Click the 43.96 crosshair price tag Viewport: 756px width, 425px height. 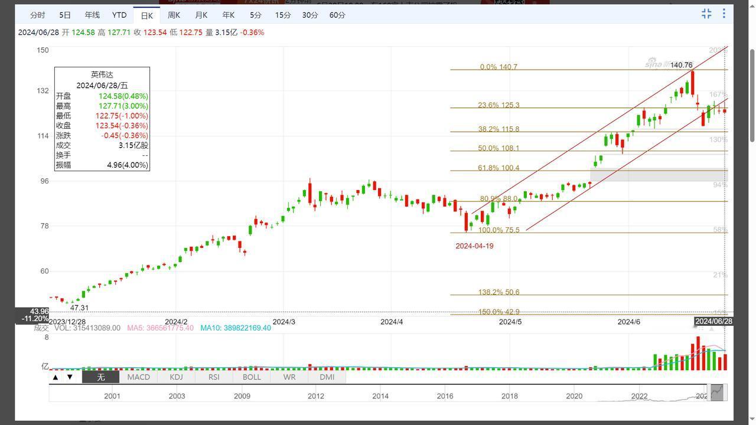(40, 312)
